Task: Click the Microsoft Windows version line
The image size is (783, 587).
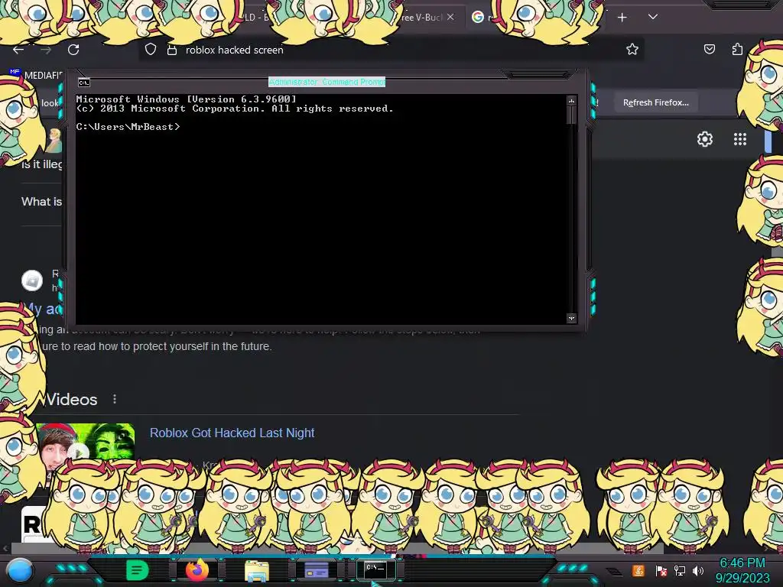Action: (x=186, y=99)
